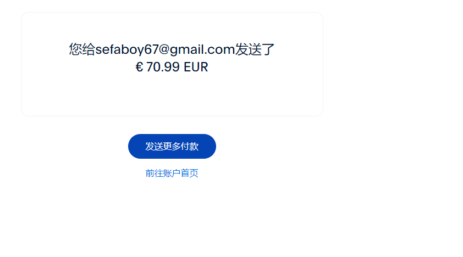
Task: Click the gmail.com domain part of the email
Action: click(x=202, y=49)
